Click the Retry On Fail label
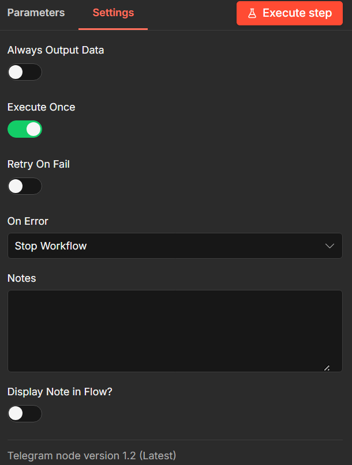The height and width of the screenshot is (465, 352). [x=38, y=164]
